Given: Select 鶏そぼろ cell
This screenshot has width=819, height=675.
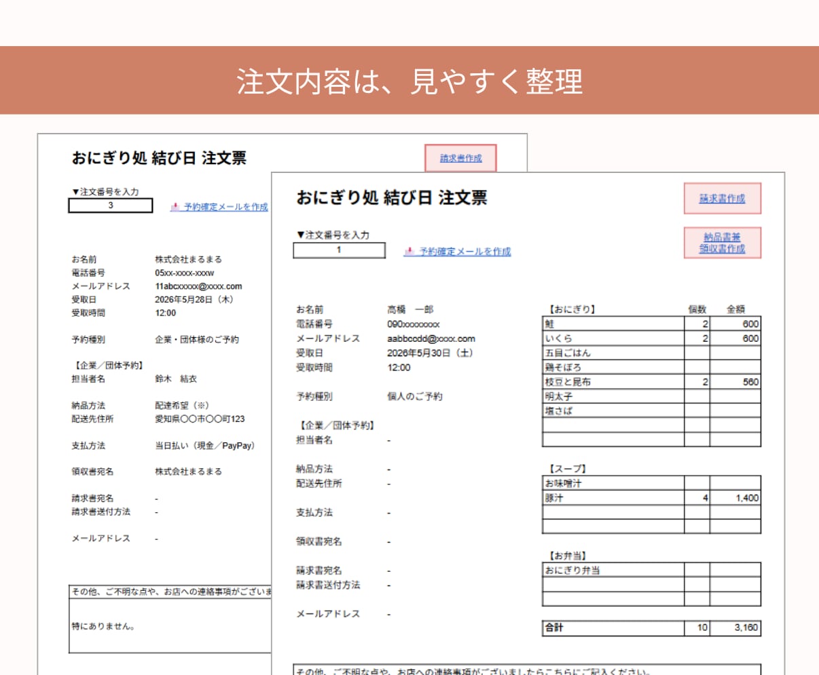Looking at the screenshot, I should (613, 368).
